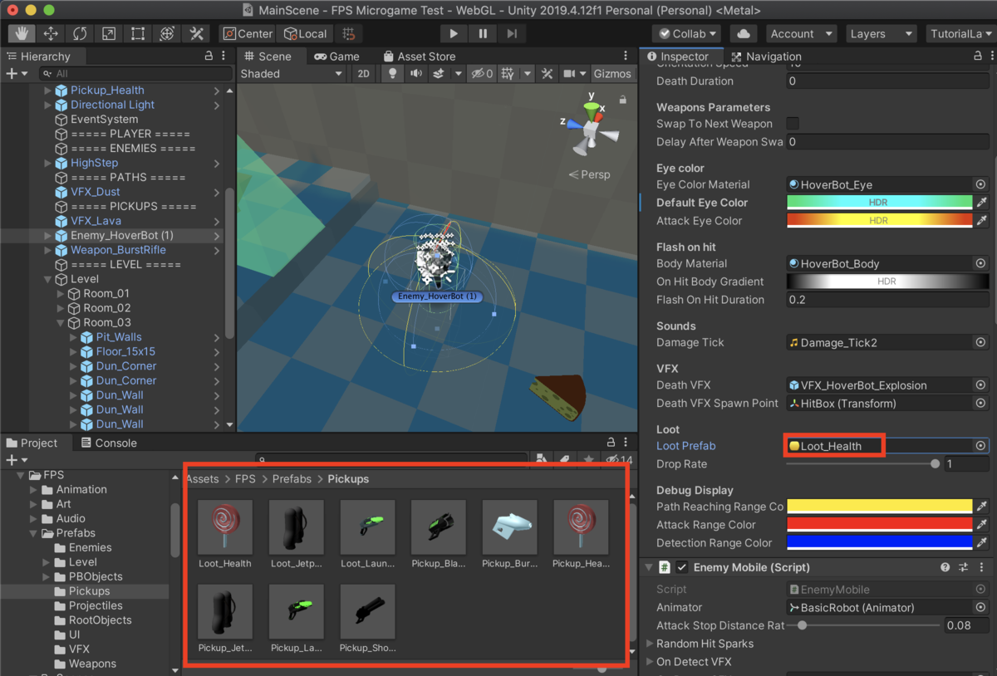The height and width of the screenshot is (676, 997).
Task: Toggle scene grid visibility
Action: [x=508, y=74]
